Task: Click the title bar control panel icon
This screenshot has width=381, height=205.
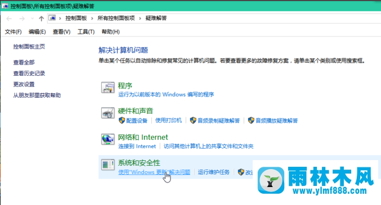Action: (x=5, y=6)
